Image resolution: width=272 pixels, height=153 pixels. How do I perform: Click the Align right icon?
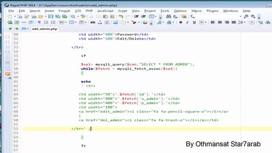pos(227,22)
